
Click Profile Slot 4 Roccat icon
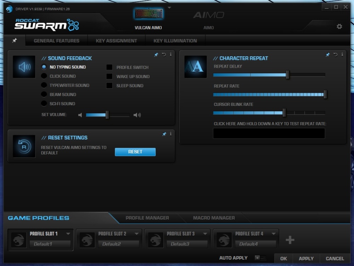(224, 240)
